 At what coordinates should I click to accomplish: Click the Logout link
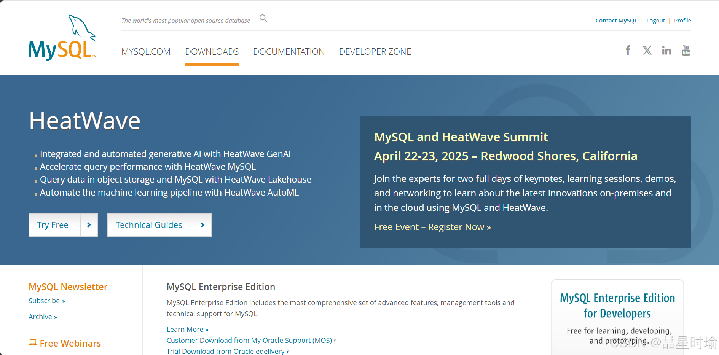click(655, 21)
